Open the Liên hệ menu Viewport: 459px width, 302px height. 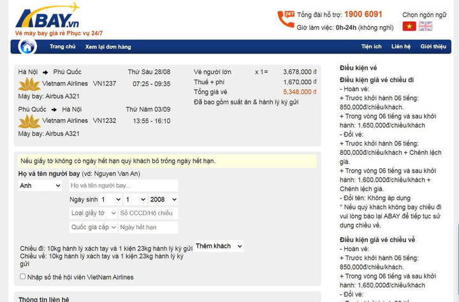[x=401, y=47]
